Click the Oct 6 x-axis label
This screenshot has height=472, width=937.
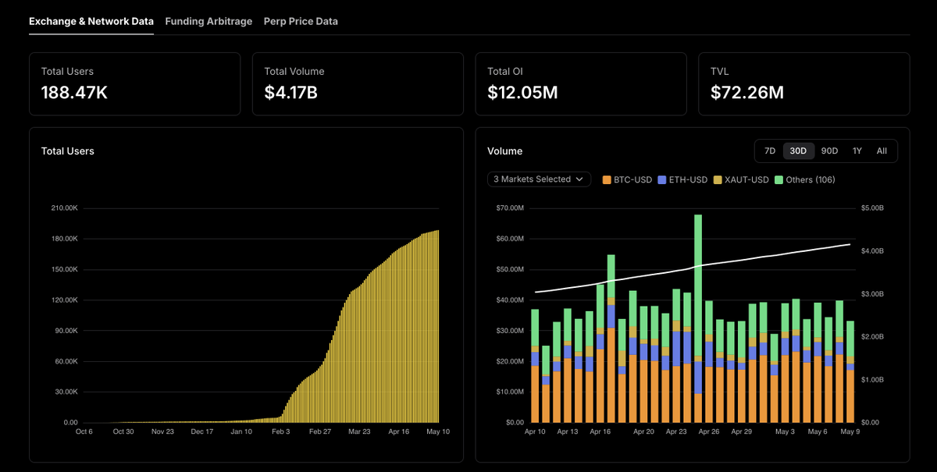pyautogui.click(x=84, y=431)
